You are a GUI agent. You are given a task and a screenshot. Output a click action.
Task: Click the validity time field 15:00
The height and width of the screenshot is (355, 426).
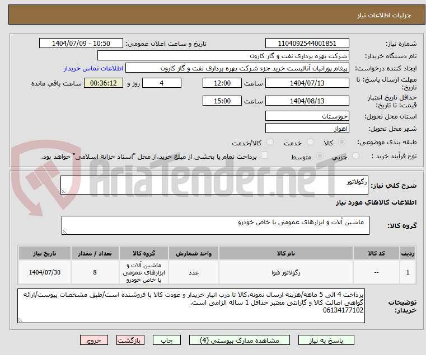click(222, 101)
